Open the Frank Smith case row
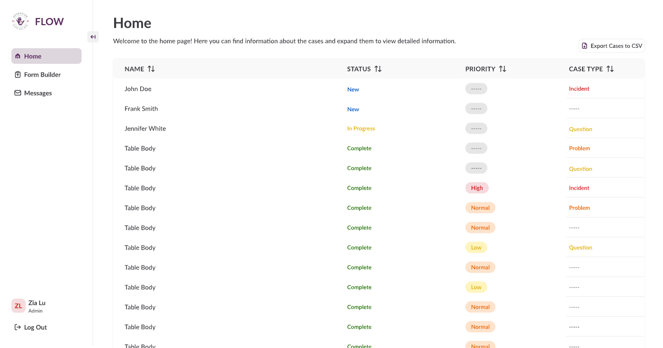This screenshot has width=663, height=348. click(x=378, y=109)
